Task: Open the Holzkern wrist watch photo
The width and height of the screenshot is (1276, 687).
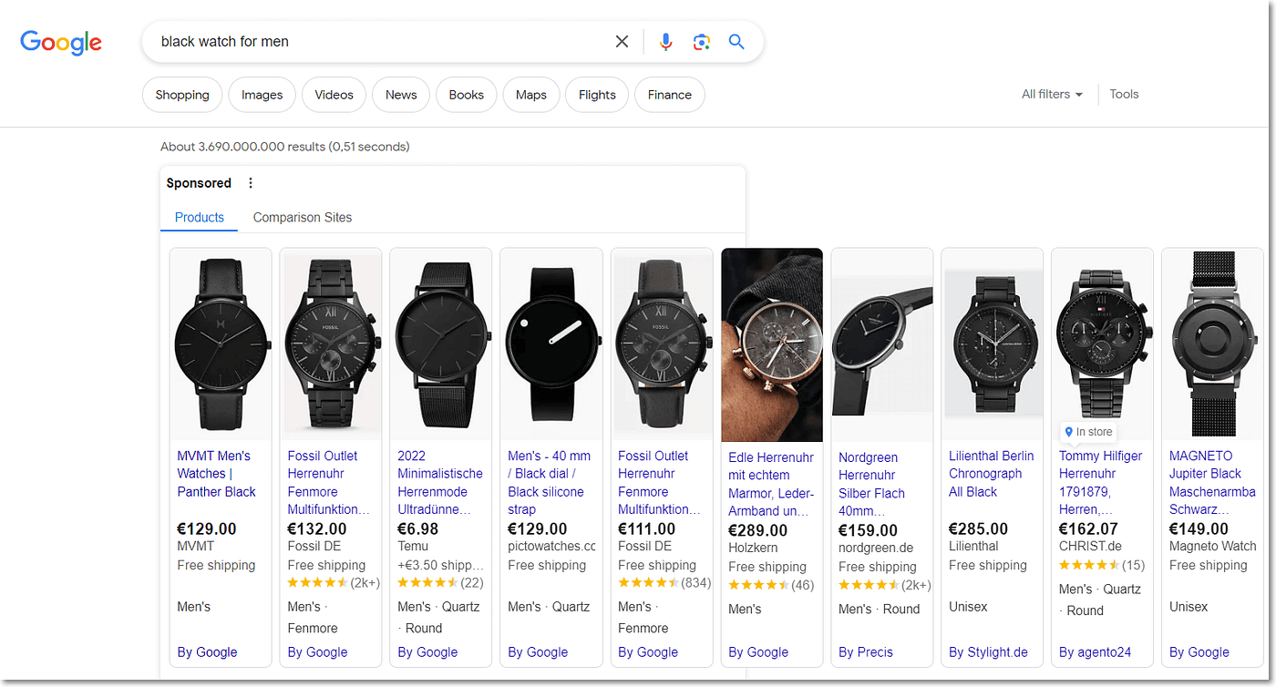Action: click(772, 345)
